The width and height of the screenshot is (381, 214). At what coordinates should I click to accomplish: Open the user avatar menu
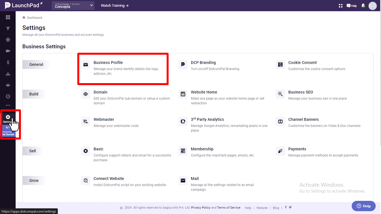(373, 6)
